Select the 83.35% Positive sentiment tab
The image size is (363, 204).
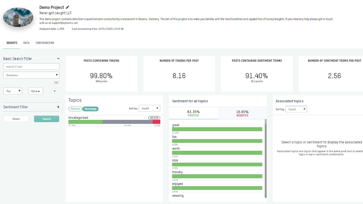pos(193,113)
